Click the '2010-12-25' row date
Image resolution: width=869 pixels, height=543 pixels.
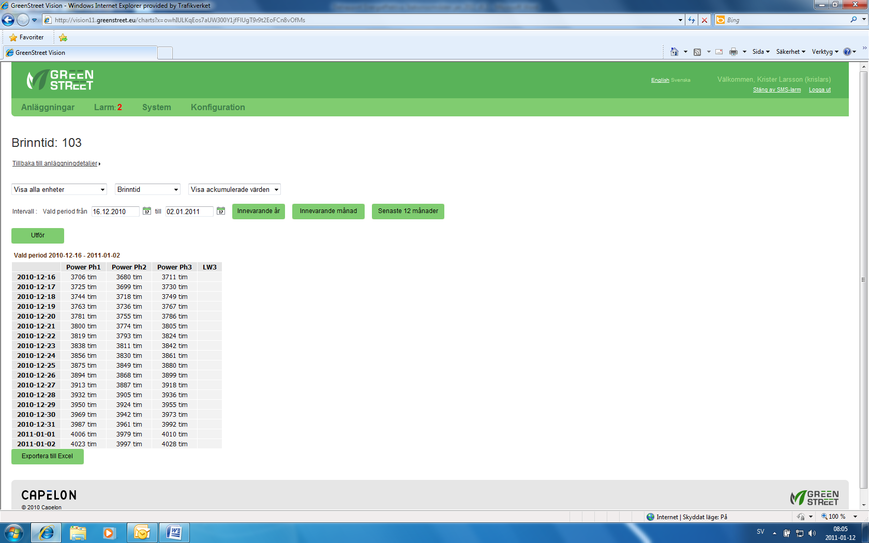[x=36, y=366]
